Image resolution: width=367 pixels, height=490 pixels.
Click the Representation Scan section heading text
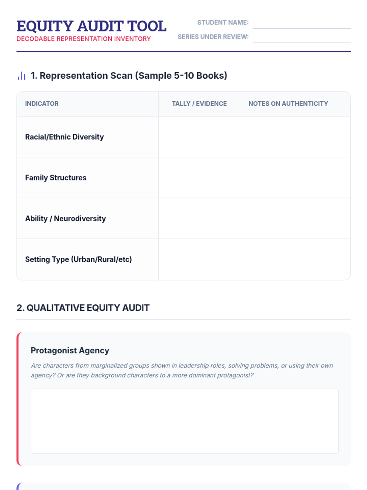[129, 76]
